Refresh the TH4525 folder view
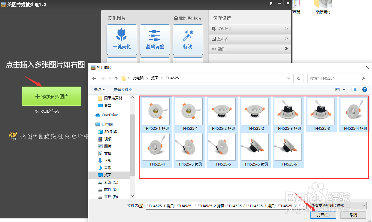Viewport: 372px width, 222px height. click(x=298, y=78)
